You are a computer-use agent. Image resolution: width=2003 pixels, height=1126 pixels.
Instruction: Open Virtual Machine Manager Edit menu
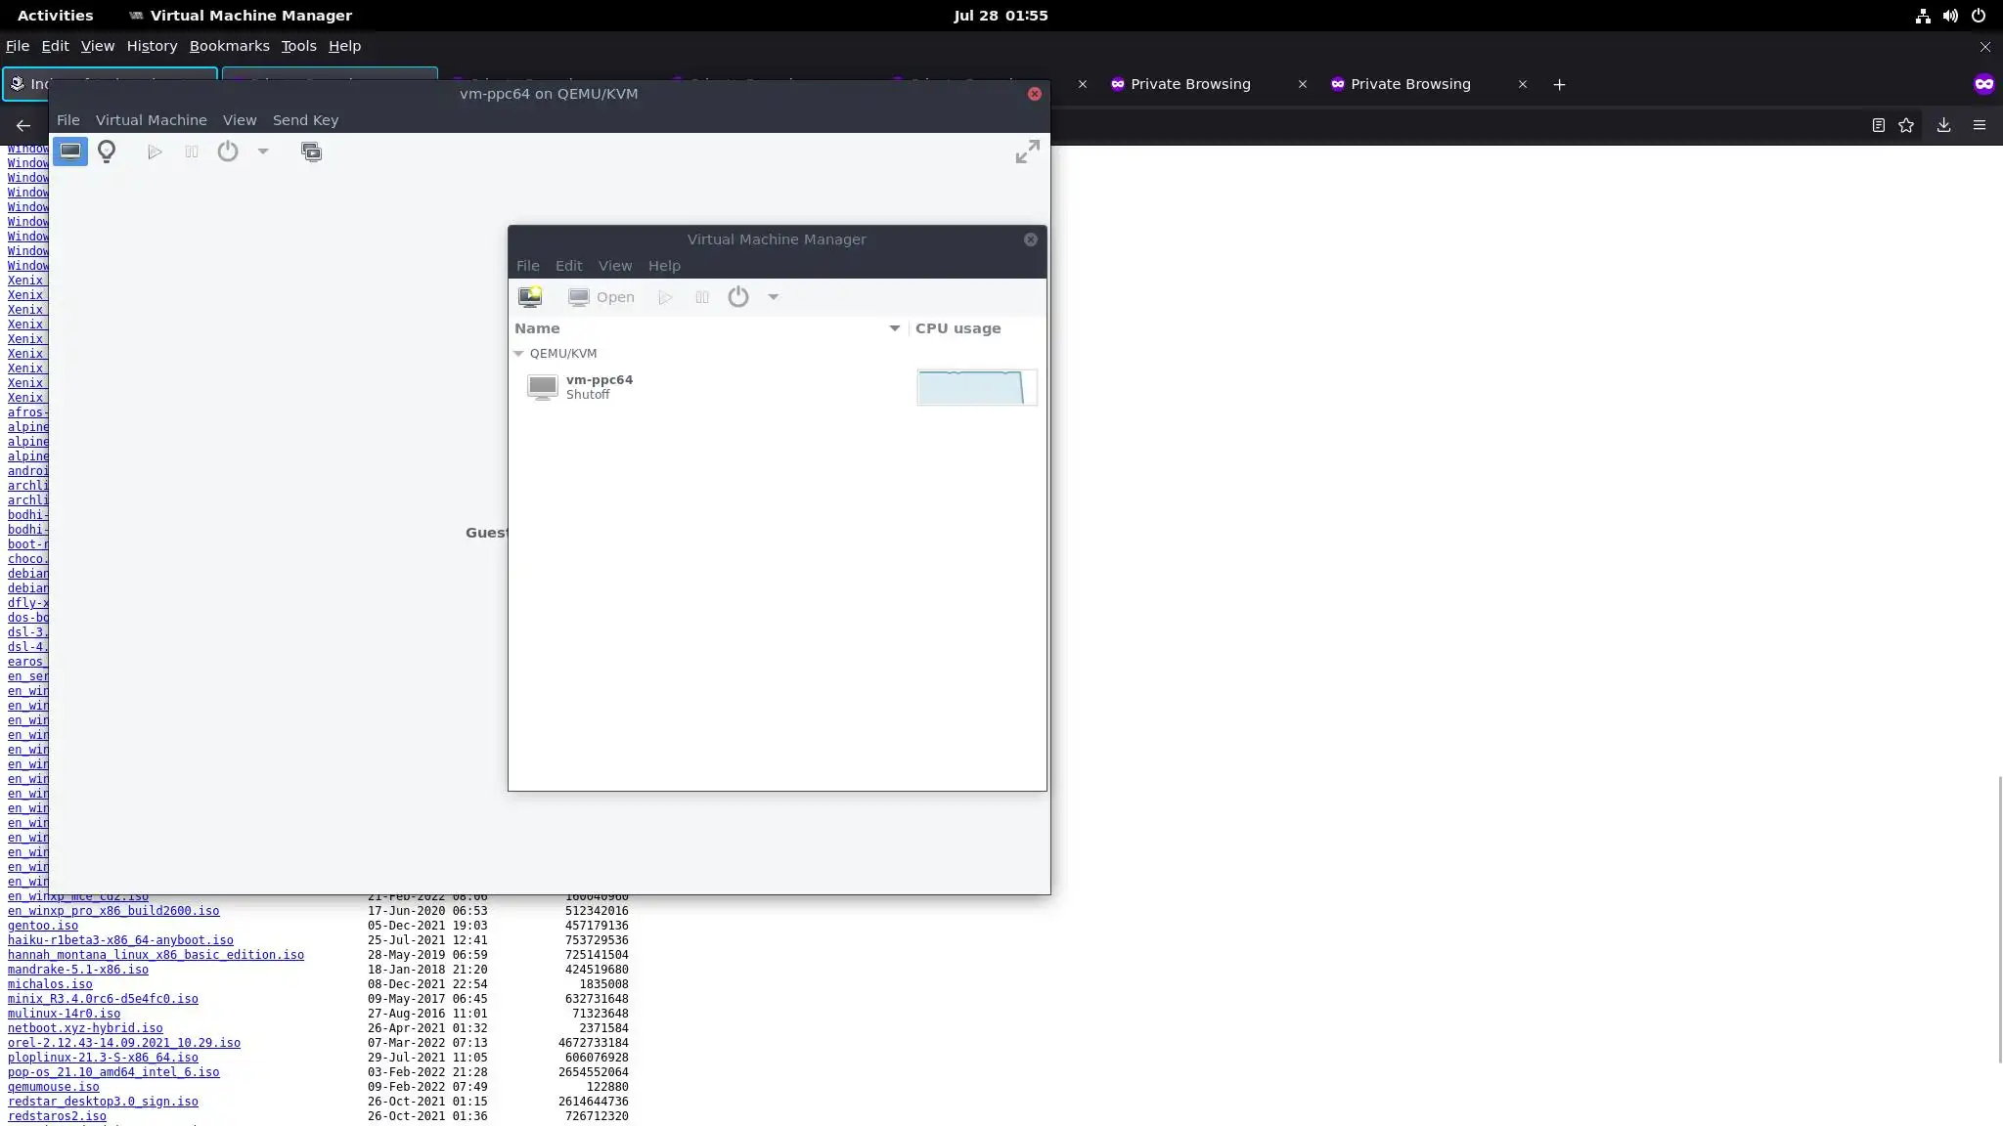click(x=568, y=266)
